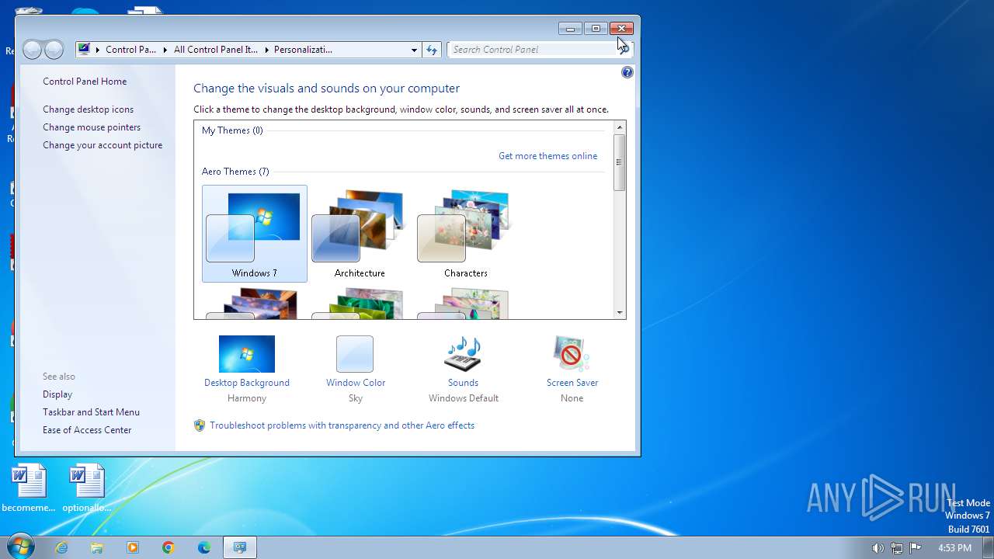Click the network tray icon
This screenshot has height=559, width=994.
point(897,547)
